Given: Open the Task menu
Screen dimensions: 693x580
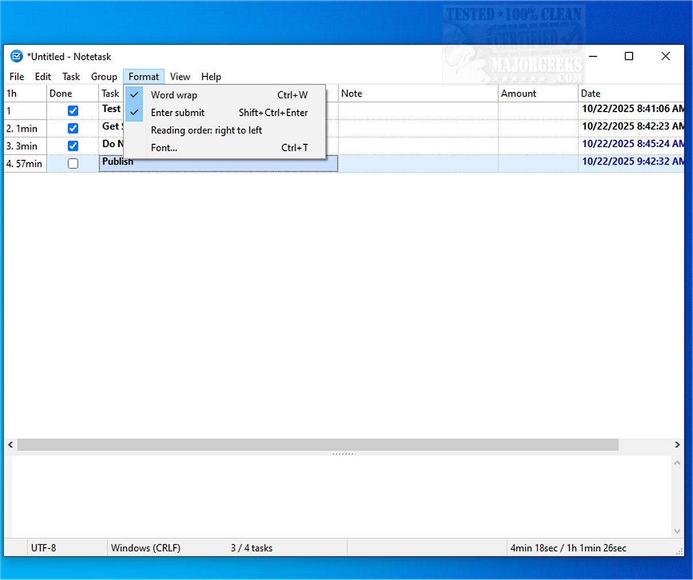Looking at the screenshot, I should (71, 76).
